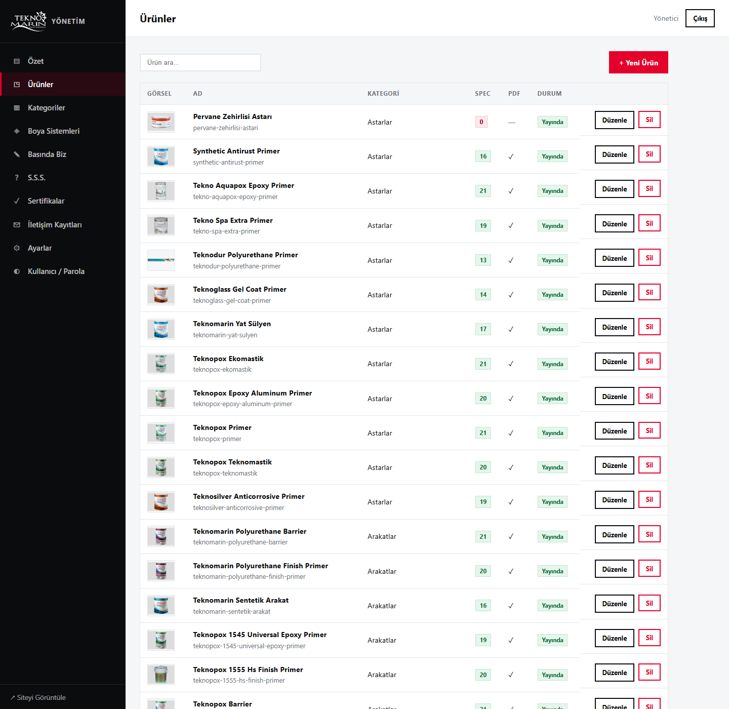Click the PDF checkmark for Teknopox Teknomastik
729x709 pixels.
click(x=511, y=467)
